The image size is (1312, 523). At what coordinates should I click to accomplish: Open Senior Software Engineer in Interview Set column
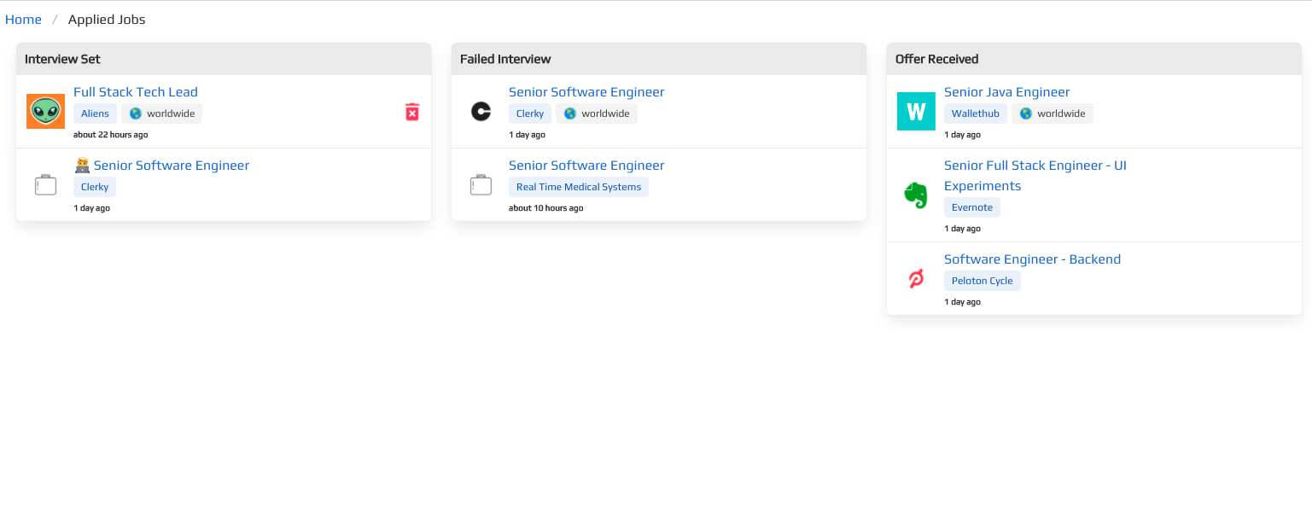[x=171, y=166]
